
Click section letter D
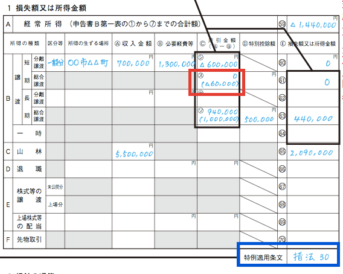(8, 169)
